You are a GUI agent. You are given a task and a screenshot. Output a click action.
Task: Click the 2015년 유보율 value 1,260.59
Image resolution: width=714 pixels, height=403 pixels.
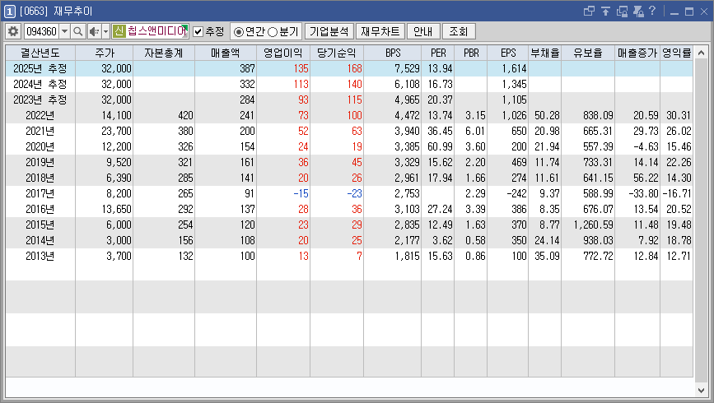coord(593,225)
